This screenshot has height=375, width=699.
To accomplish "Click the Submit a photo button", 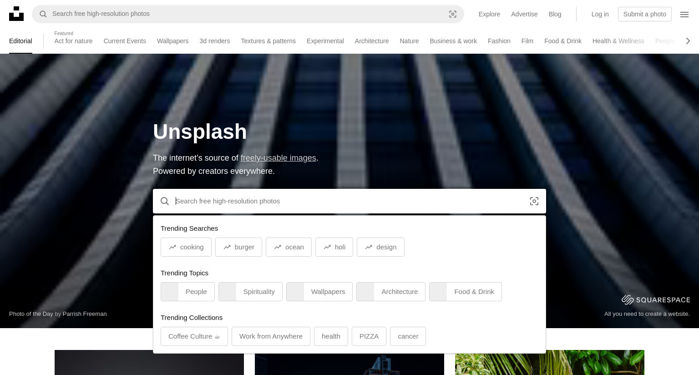I will pos(644,14).
